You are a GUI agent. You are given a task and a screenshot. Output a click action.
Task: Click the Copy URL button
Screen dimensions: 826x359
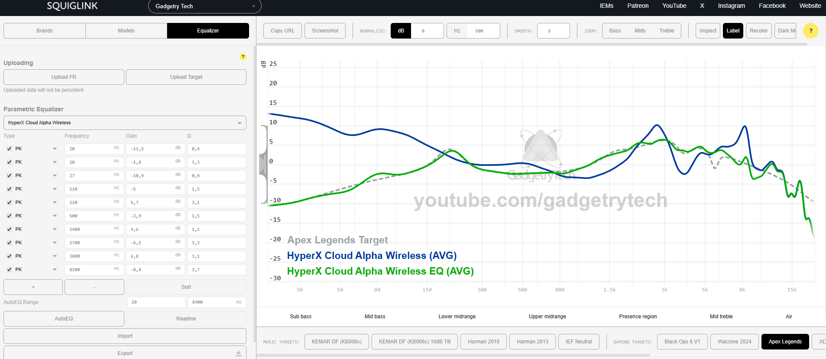point(282,31)
